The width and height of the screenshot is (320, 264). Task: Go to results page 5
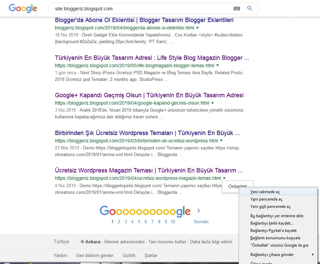pos(139,222)
